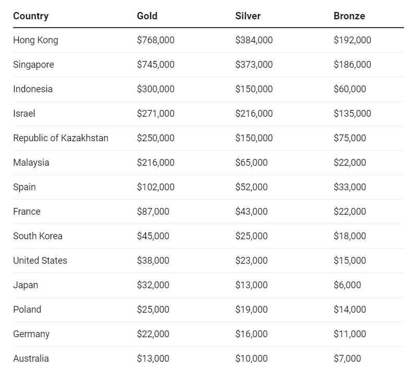Click the Gold column header
This screenshot has height=369, width=417.
pos(147,16)
